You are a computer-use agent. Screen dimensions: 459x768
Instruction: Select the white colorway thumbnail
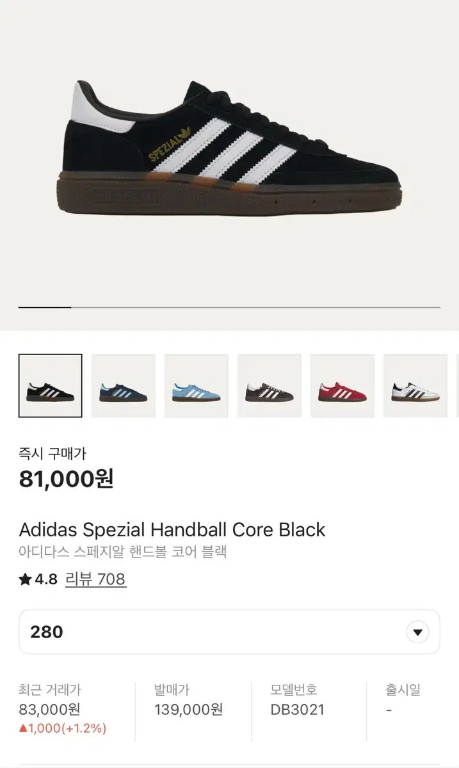(415, 385)
